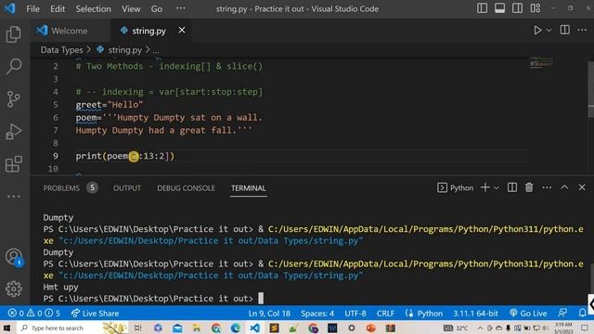This screenshot has height=334, width=594.
Task: Open the Accounts menu icon
Action: tap(14, 257)
